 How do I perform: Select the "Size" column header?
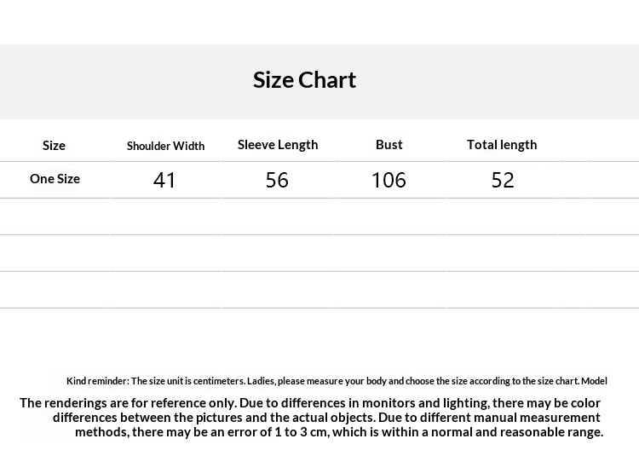(x=54, y=146)
